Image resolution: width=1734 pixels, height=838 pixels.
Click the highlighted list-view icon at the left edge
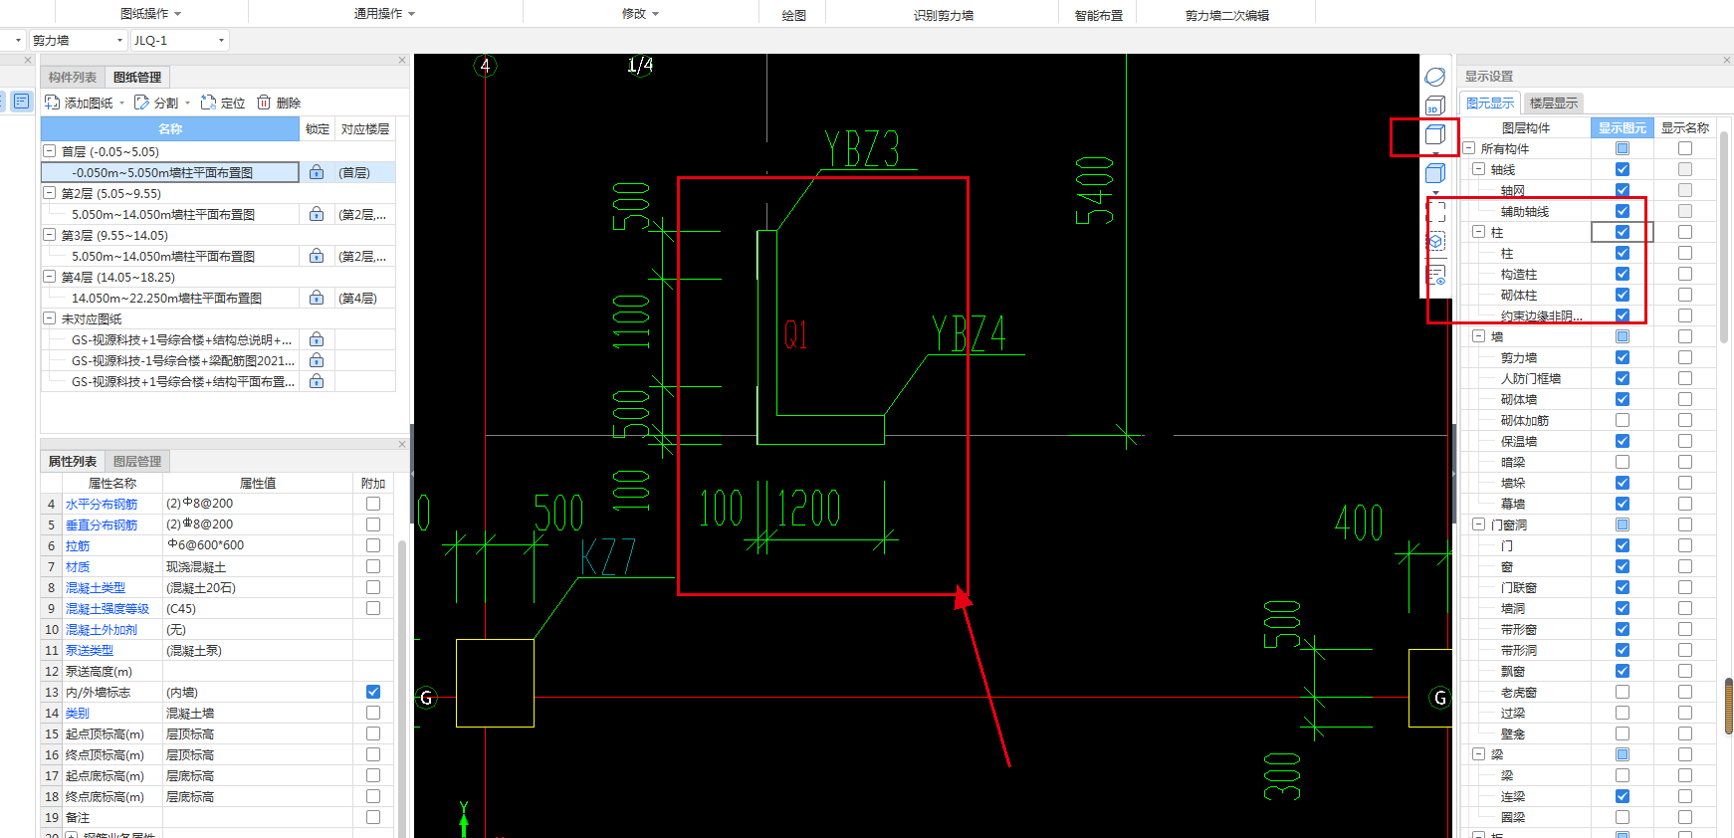click(22, 102)
